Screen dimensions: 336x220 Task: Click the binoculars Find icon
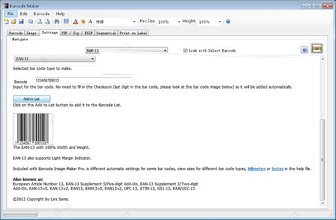pyautogui.click(x=57, y=21)
